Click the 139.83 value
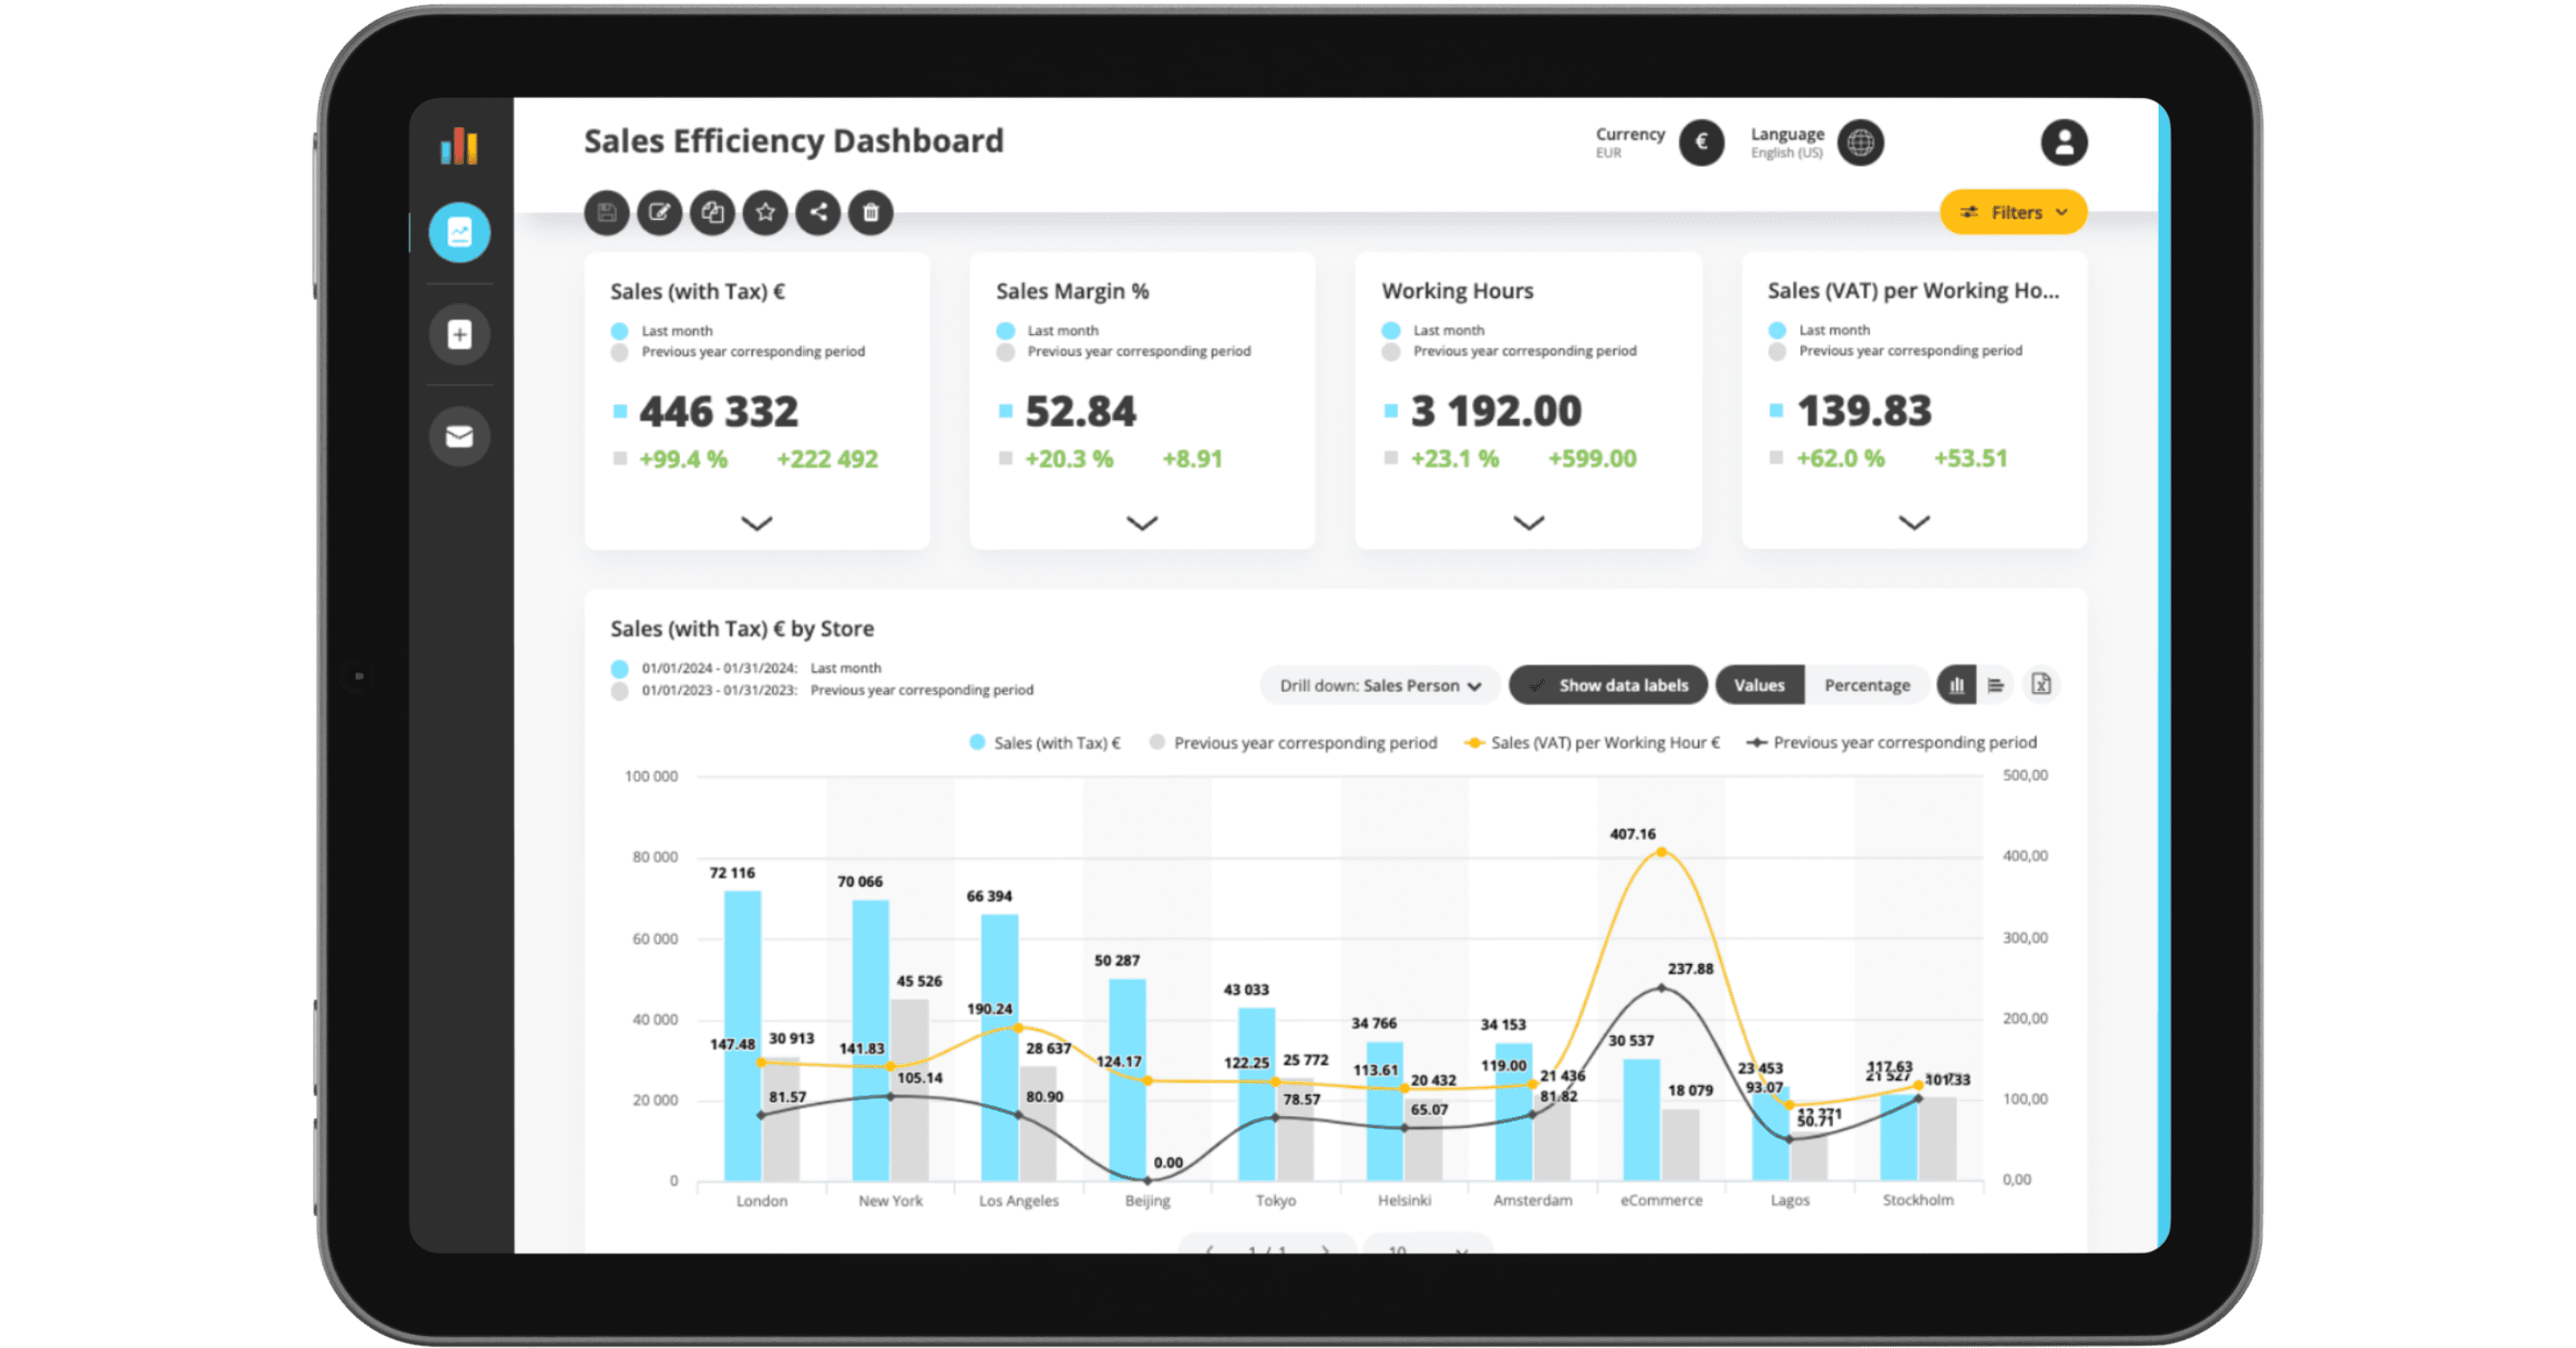Screen dimensions: 2576x1348 [1864, 411]
